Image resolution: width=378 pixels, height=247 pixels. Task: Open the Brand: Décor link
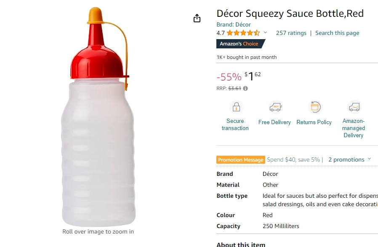click(x=234, y=24)
